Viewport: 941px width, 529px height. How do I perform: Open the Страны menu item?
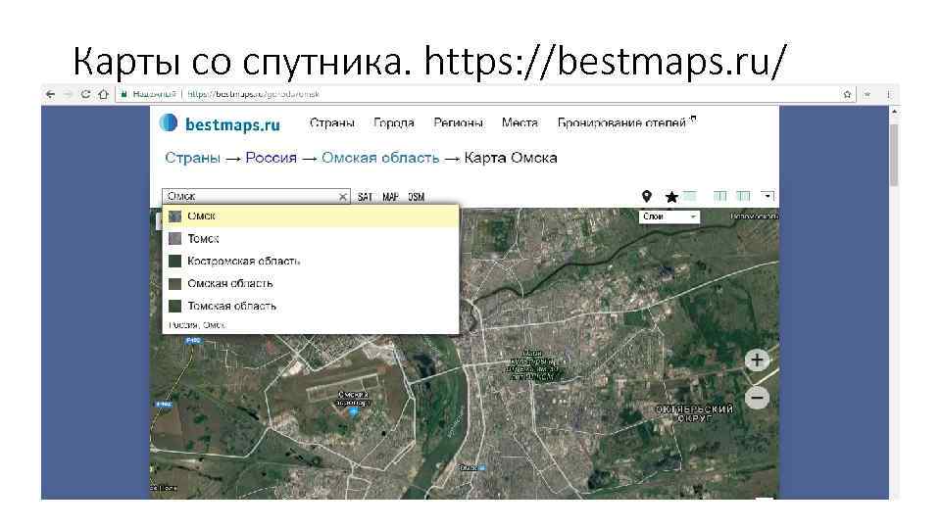[x=332, y=123]
